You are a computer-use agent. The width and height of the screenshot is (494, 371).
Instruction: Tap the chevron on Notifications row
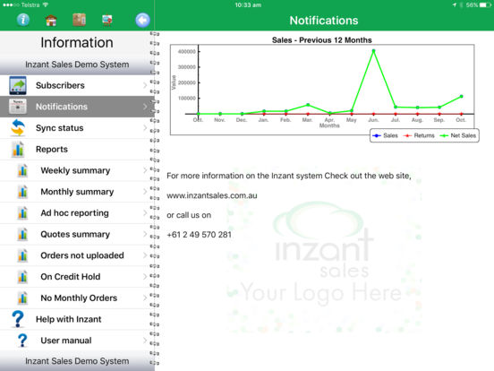(x=145, y=107)
